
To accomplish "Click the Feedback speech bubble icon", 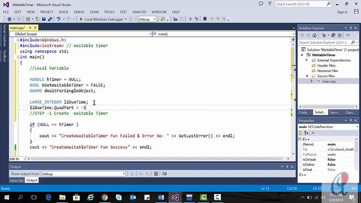I will (261, 4).
